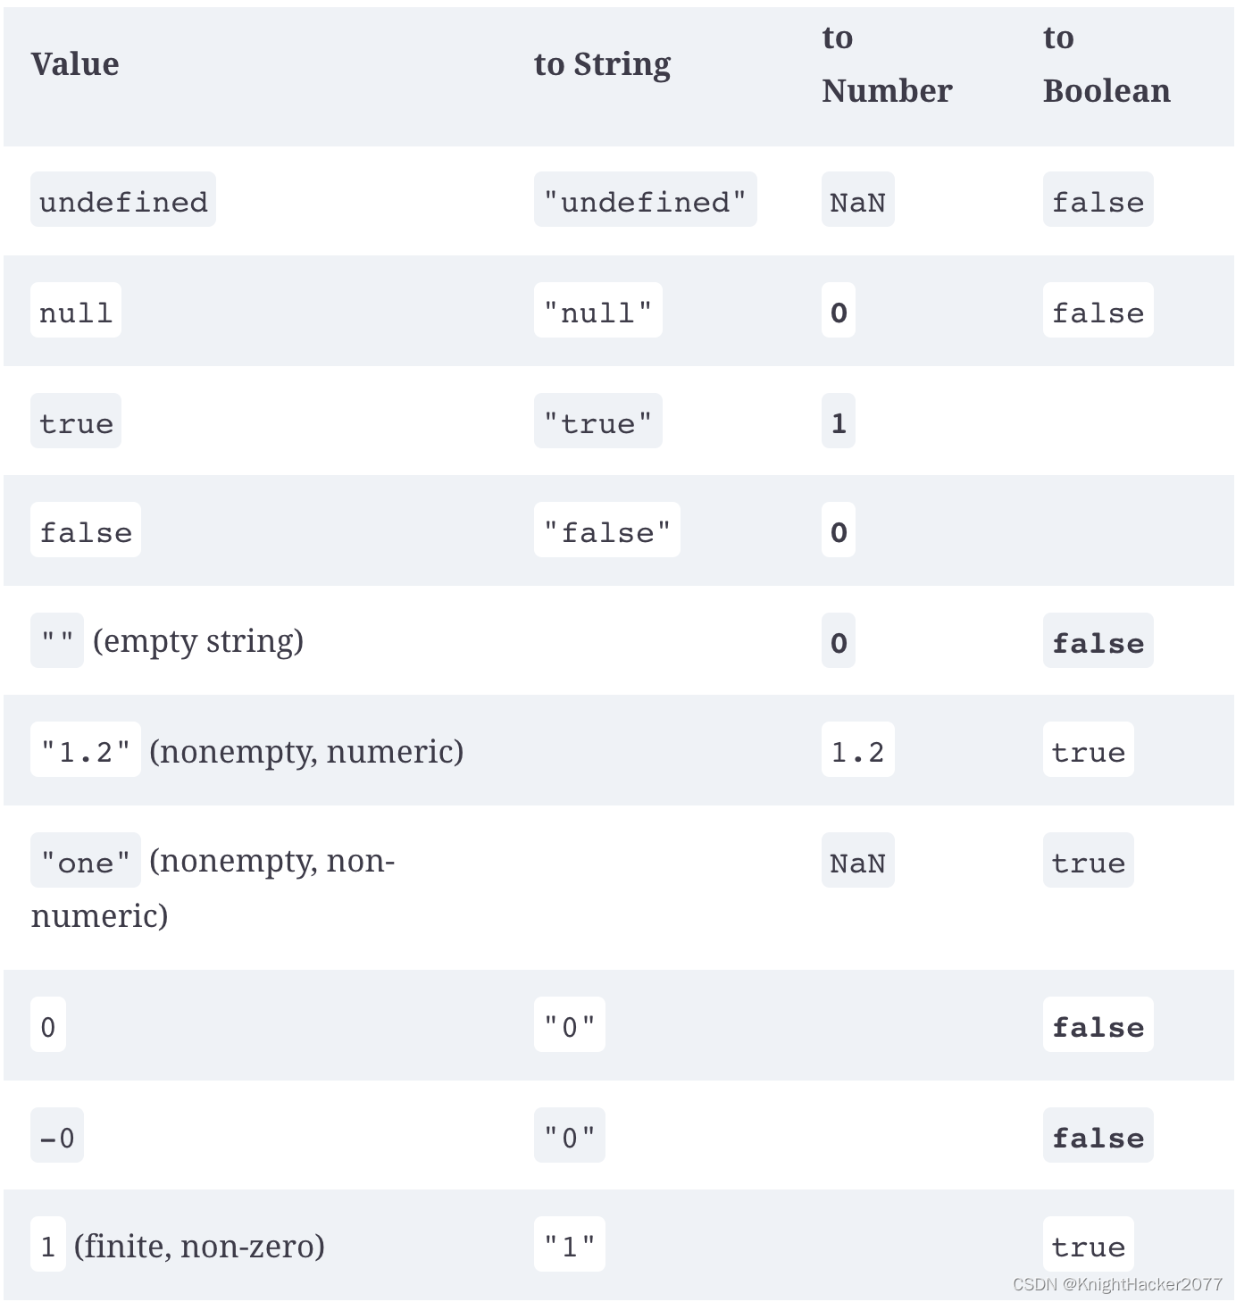Click the "true" string conversion cell
This screenshot has width=1236, height=1302.
point(597,421)
